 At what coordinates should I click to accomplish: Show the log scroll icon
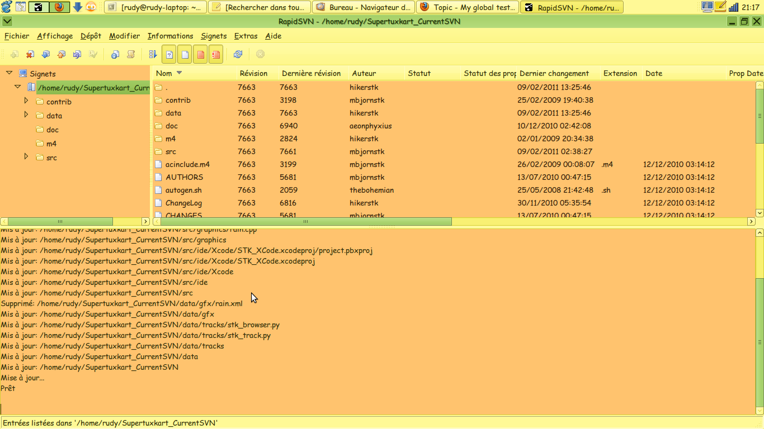[131, 54]
